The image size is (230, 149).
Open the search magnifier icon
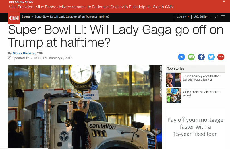click(216, 17)
